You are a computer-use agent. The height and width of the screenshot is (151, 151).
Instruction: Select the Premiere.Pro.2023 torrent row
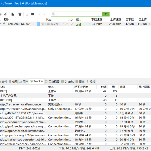(75, 24)
